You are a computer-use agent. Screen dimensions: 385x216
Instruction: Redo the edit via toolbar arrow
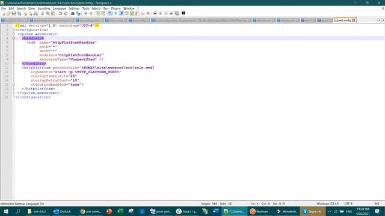pos(66,13)
